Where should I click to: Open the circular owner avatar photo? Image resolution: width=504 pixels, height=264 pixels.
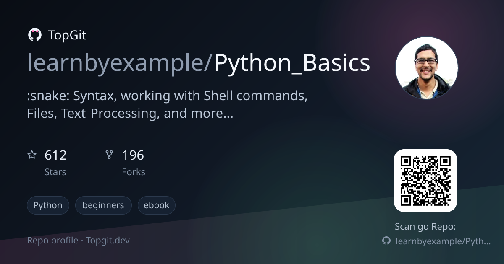(427, 68)
